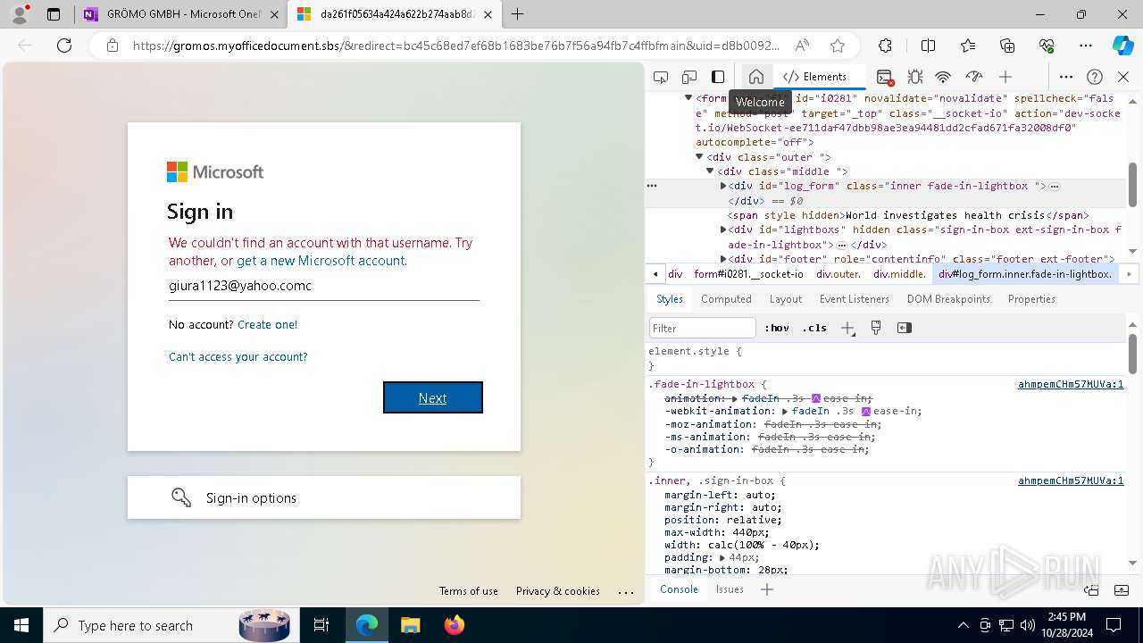Toggle .cls element classes panel
The image size is (1143, 643).
click(x=814, y=328)
